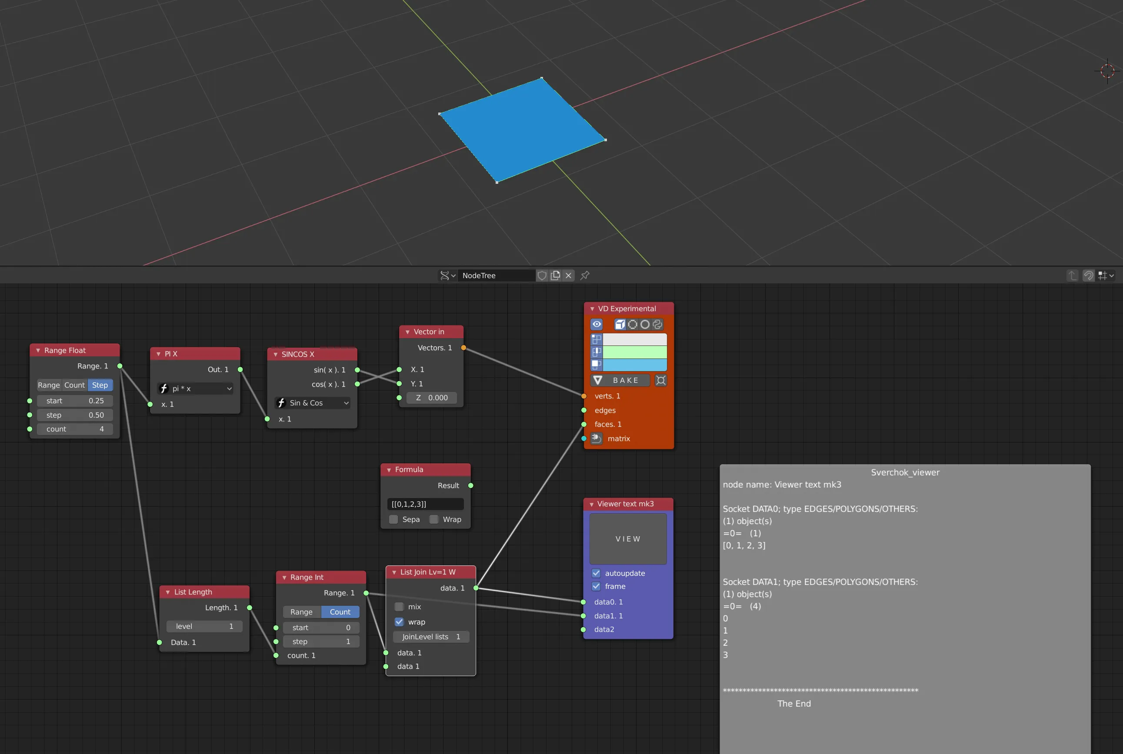1123x754 pixels.
Task: Switch Range Int mode to Range
Action: (302, 611)
